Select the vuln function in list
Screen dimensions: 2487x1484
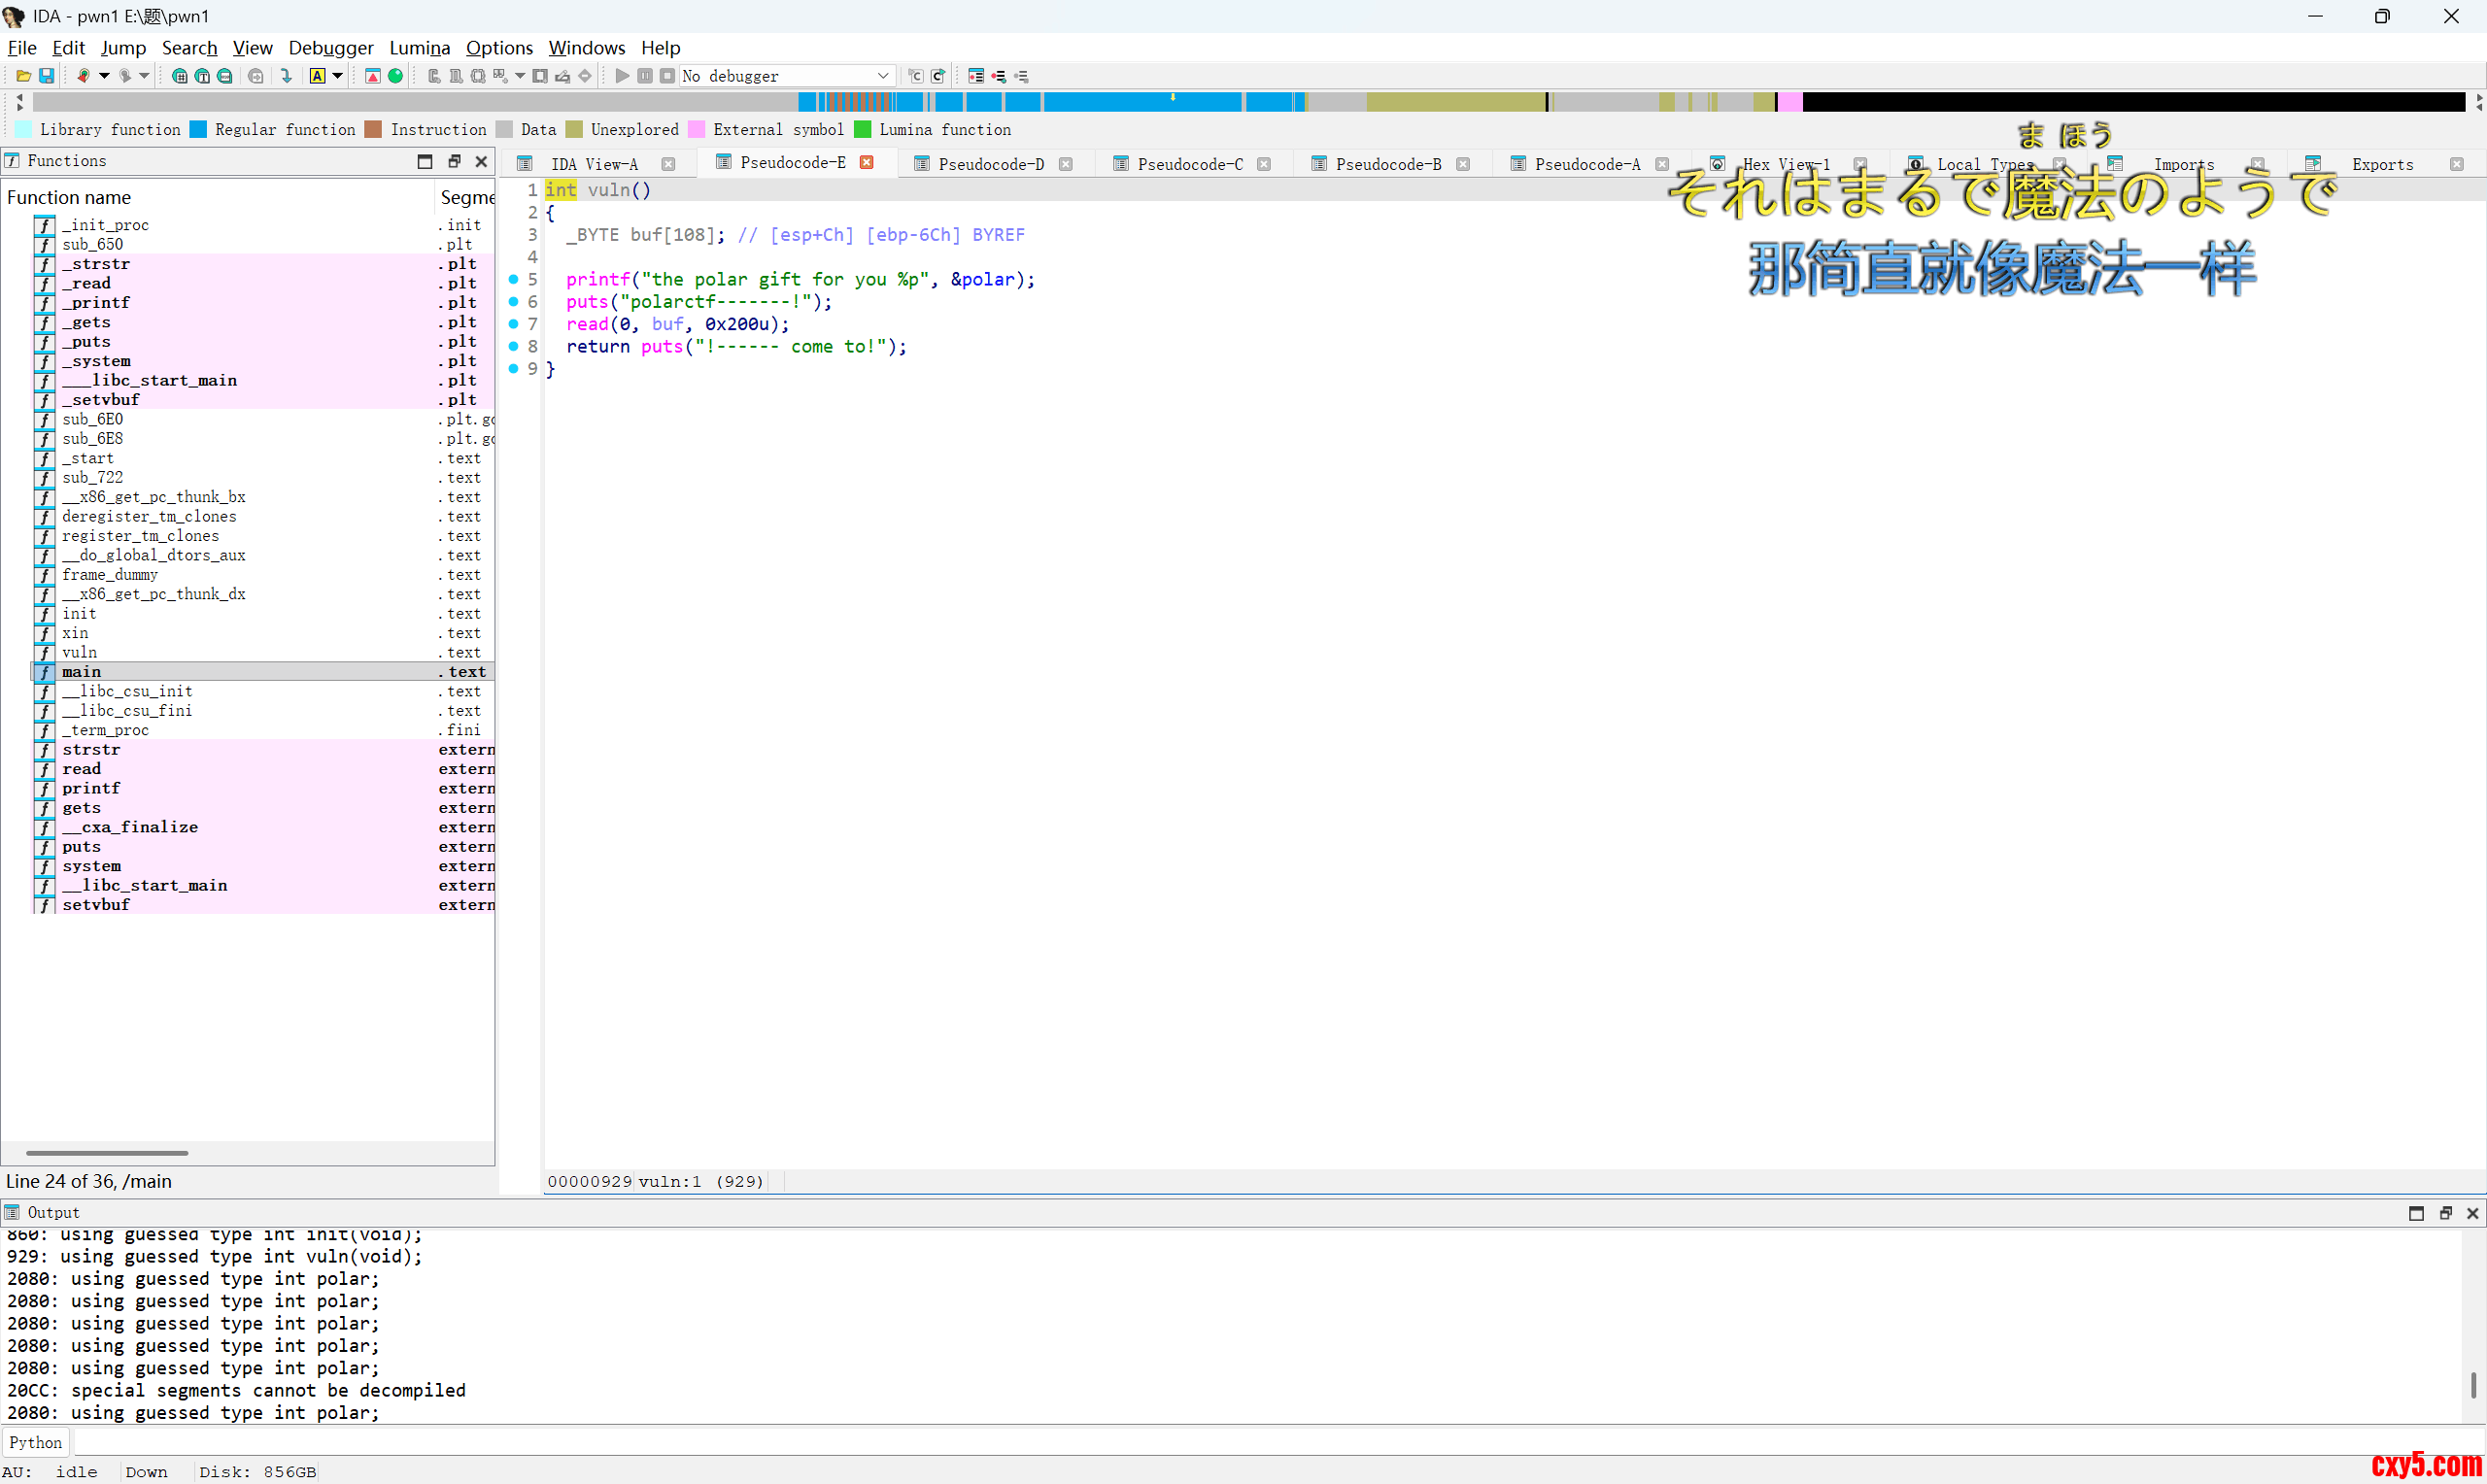click(79, 652)
